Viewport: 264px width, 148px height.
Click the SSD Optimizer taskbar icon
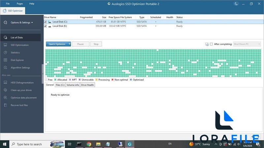pyautogui.click(x=129, y=144)
